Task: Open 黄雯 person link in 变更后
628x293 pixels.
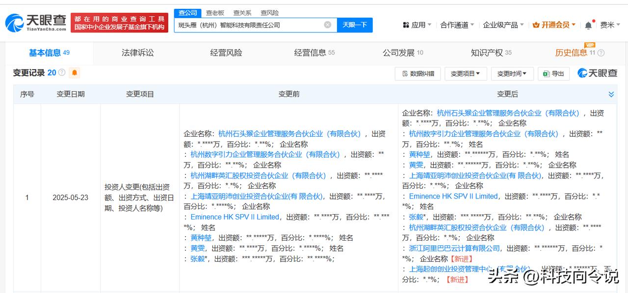Action: point(417,165)
